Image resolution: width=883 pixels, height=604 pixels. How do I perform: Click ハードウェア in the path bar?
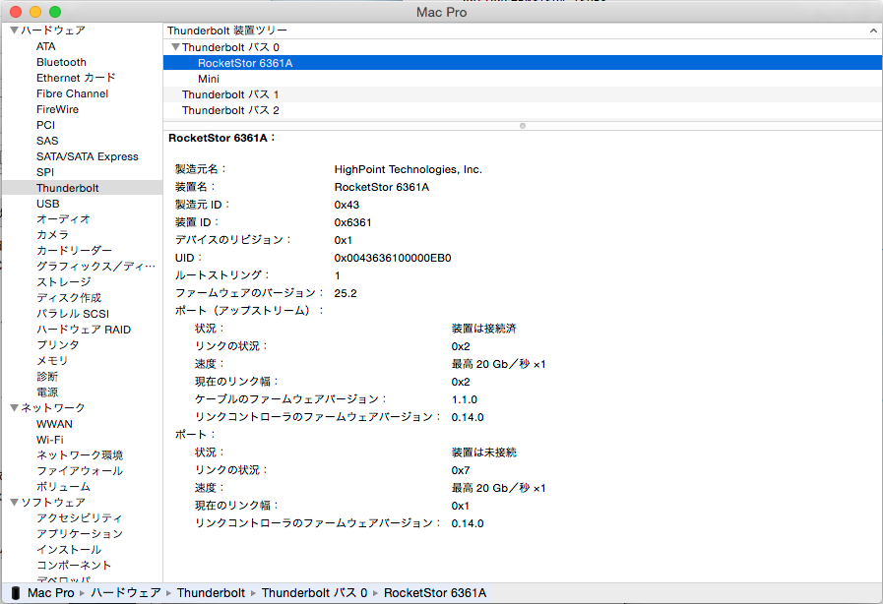126,593
